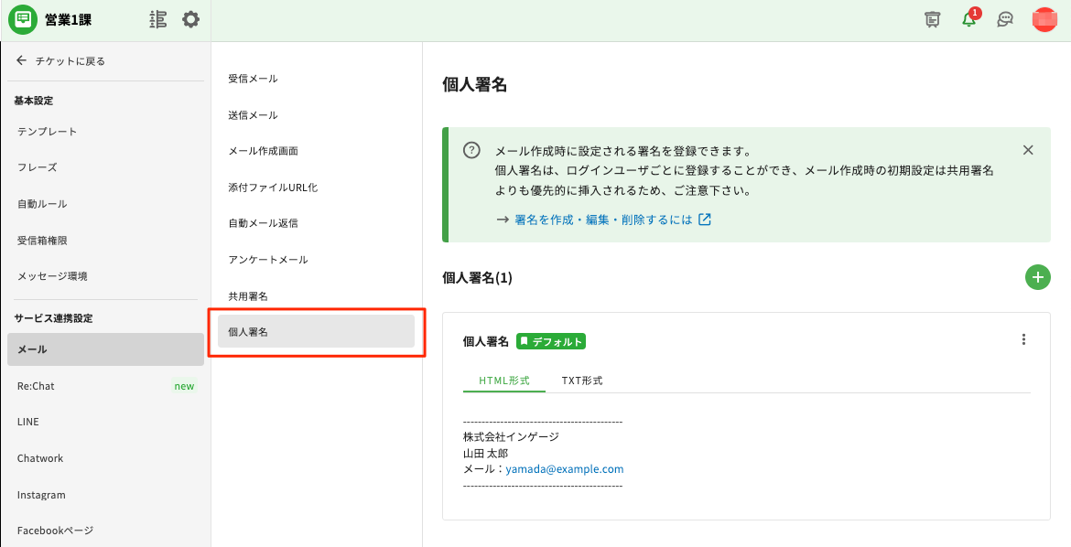Select 受信メール in the mail settings menu
1071x547 pixels.
tap(253, 79)
